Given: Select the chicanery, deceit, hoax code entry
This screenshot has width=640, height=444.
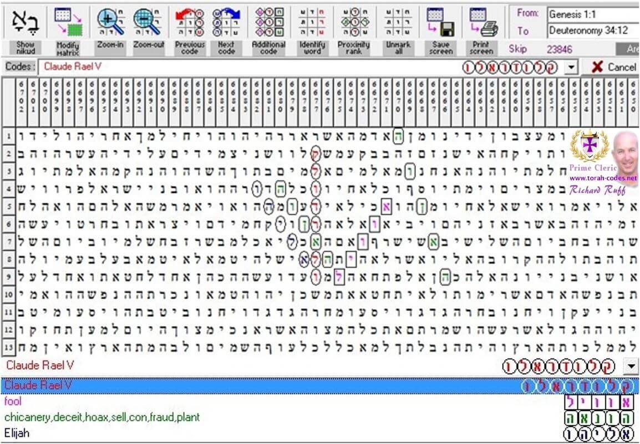Looking at the screenshot, I should tap(101, 417).
